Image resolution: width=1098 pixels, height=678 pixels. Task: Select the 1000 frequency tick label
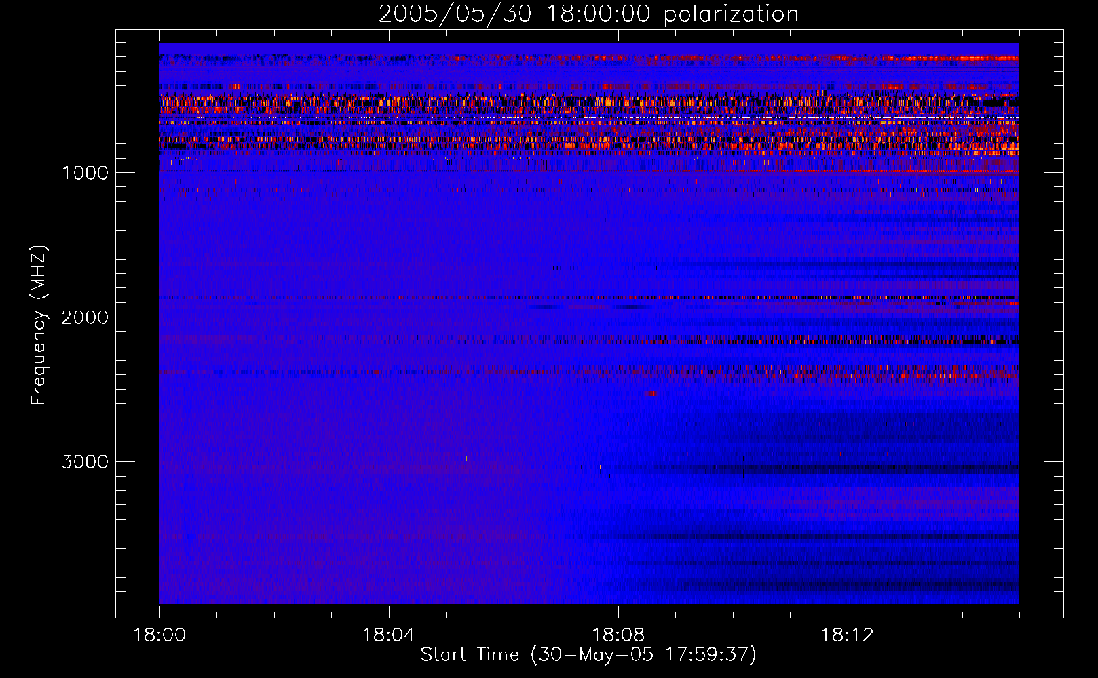click(85, 173)
